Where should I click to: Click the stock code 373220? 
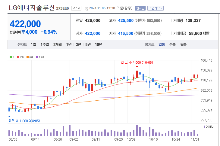(x=62, y=8)
